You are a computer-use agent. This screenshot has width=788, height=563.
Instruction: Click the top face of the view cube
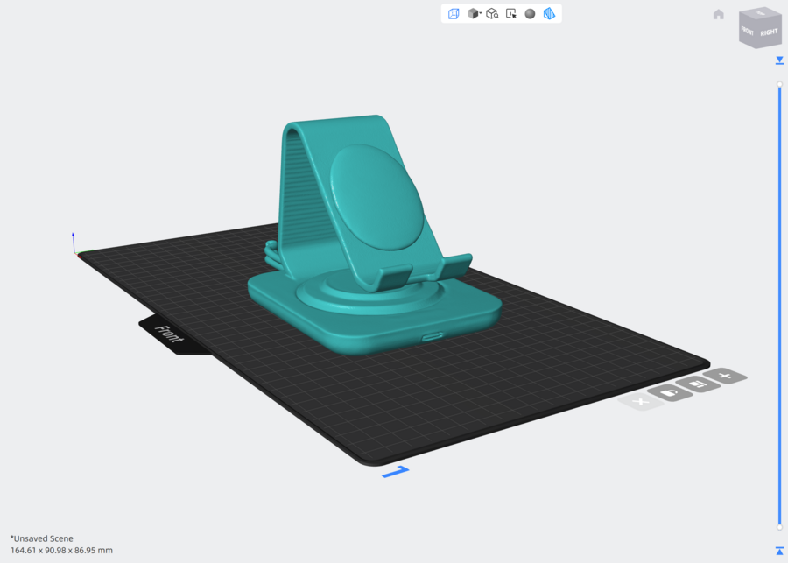tap(762, 13)
